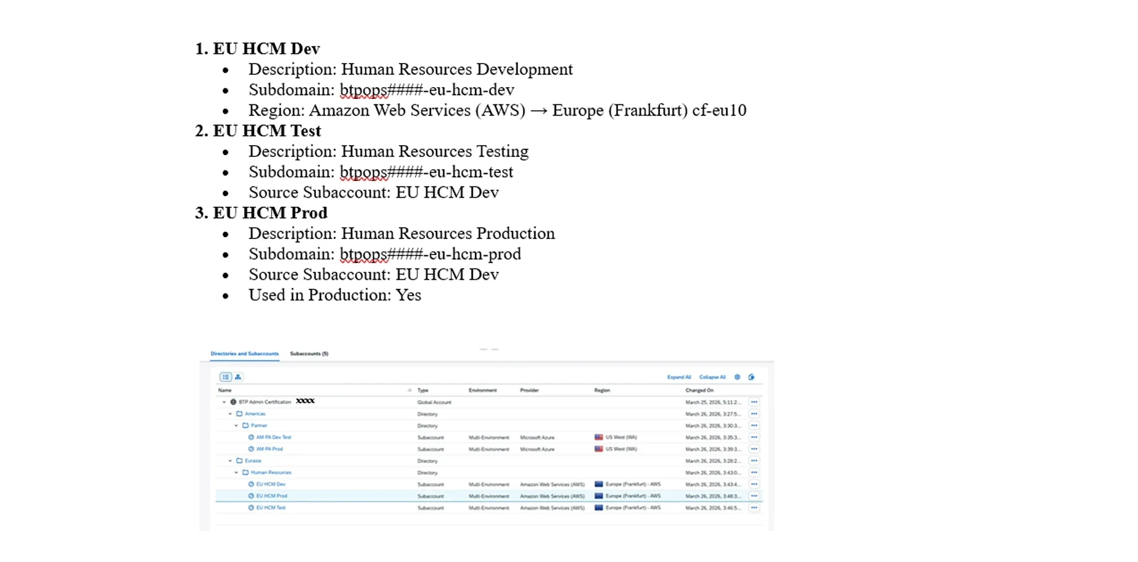Open the Eurasia directory link
The width and height of the screenshot is (1138, 562).
click(253, 461)
